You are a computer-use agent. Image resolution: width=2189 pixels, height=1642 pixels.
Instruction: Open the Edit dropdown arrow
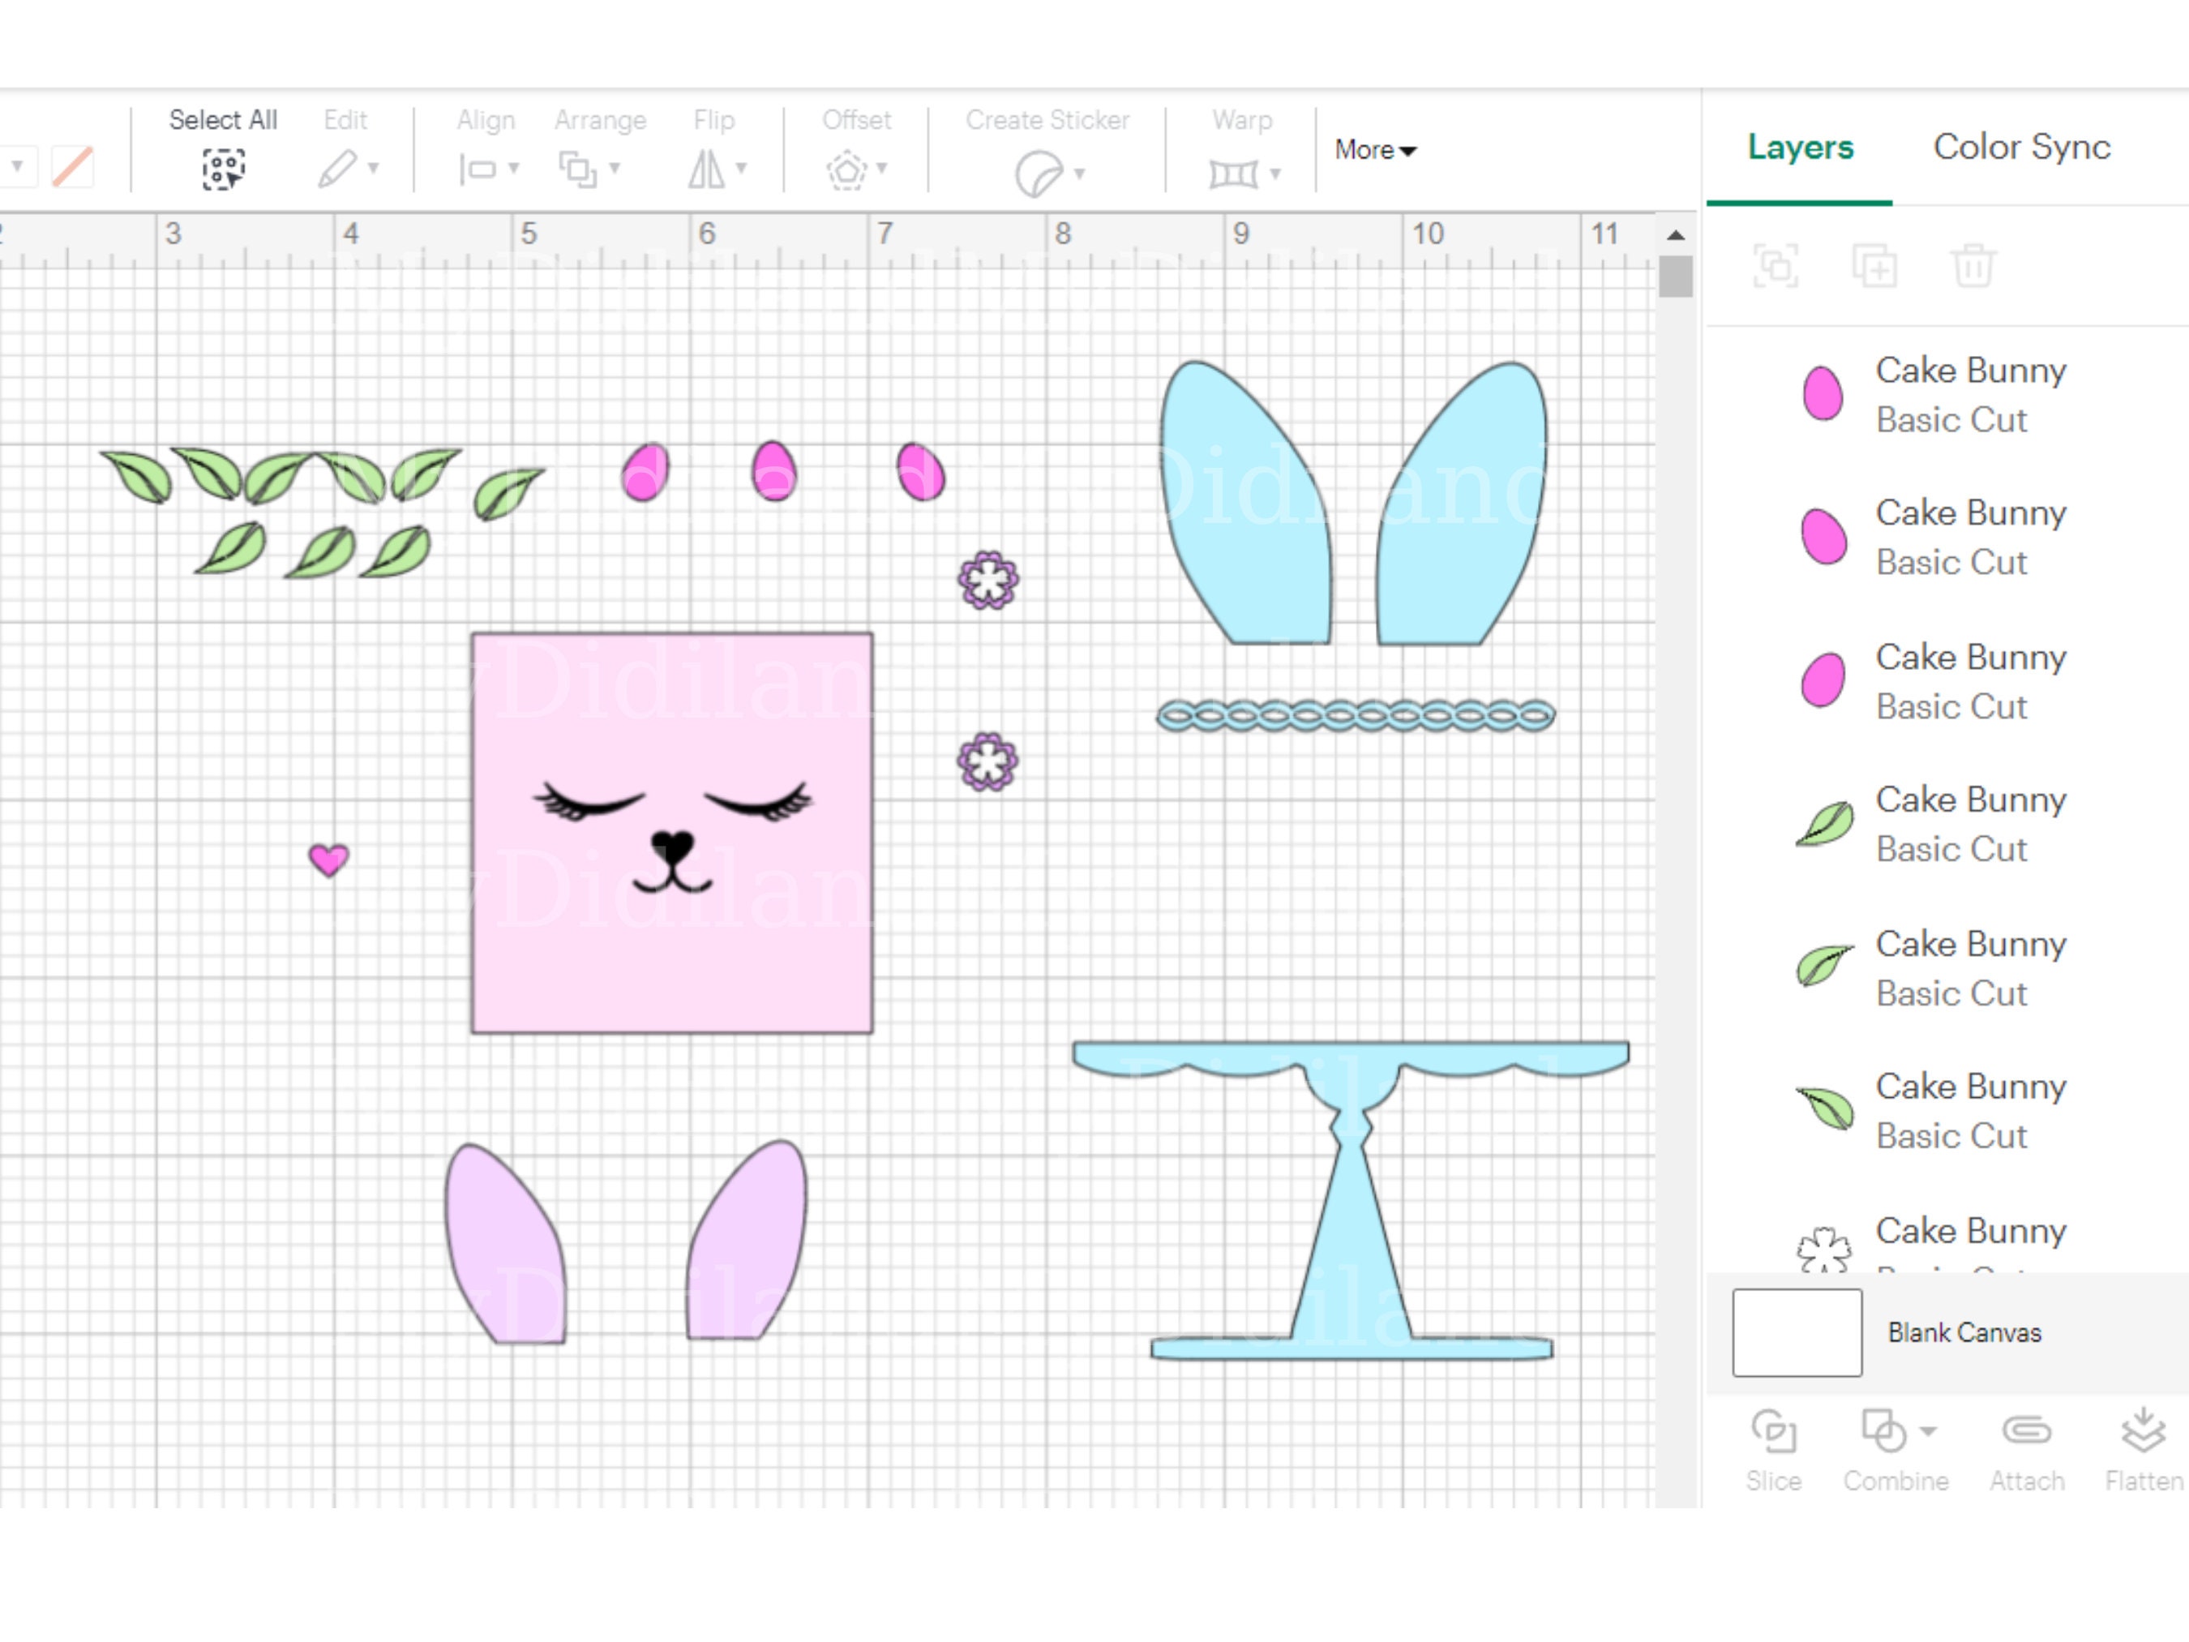(372, 169)
